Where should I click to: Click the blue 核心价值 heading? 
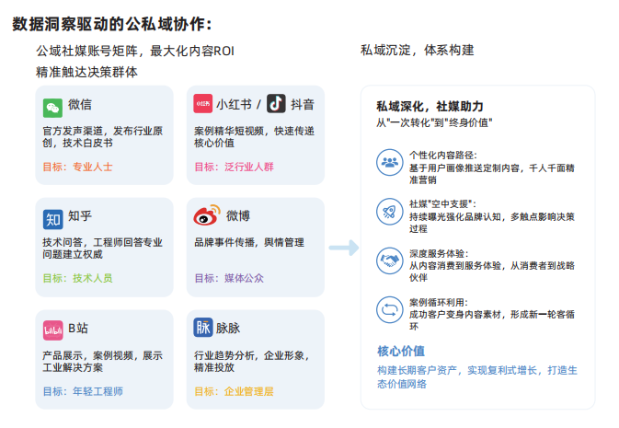tap(401, 351)
